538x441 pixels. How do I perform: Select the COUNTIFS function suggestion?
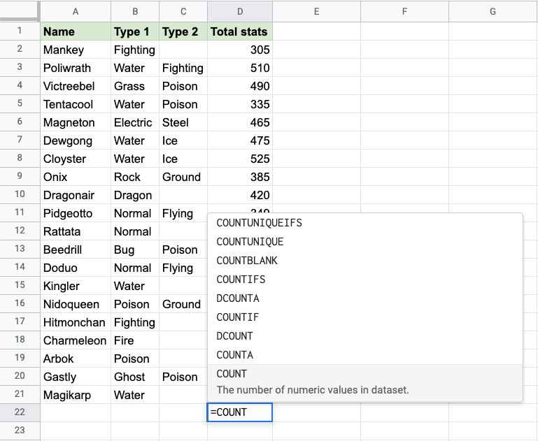pos(241,280)
